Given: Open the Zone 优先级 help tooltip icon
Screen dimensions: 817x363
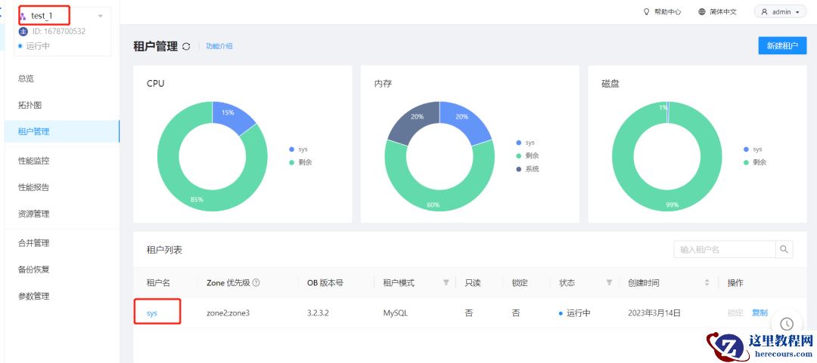Looking at the screenshot, I should (256, 283).
